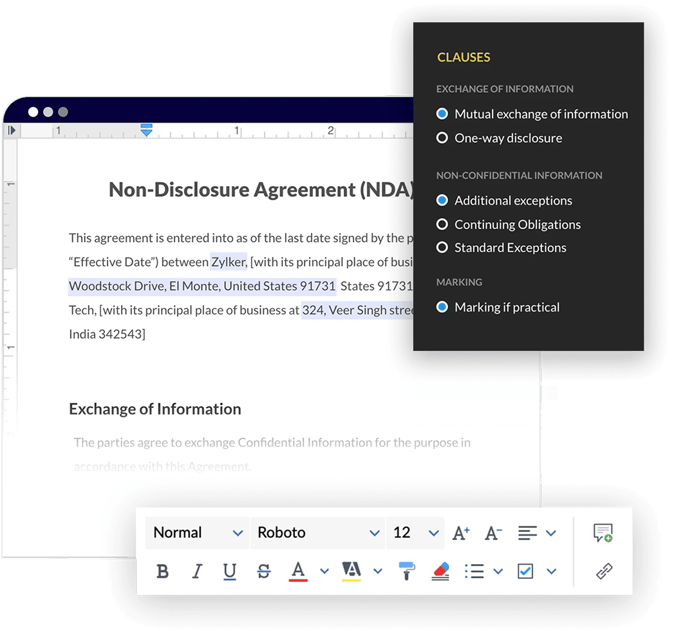Viewport: 676px width, 631px height.
Task: Decrease the font size
Action: coord(494,533)
